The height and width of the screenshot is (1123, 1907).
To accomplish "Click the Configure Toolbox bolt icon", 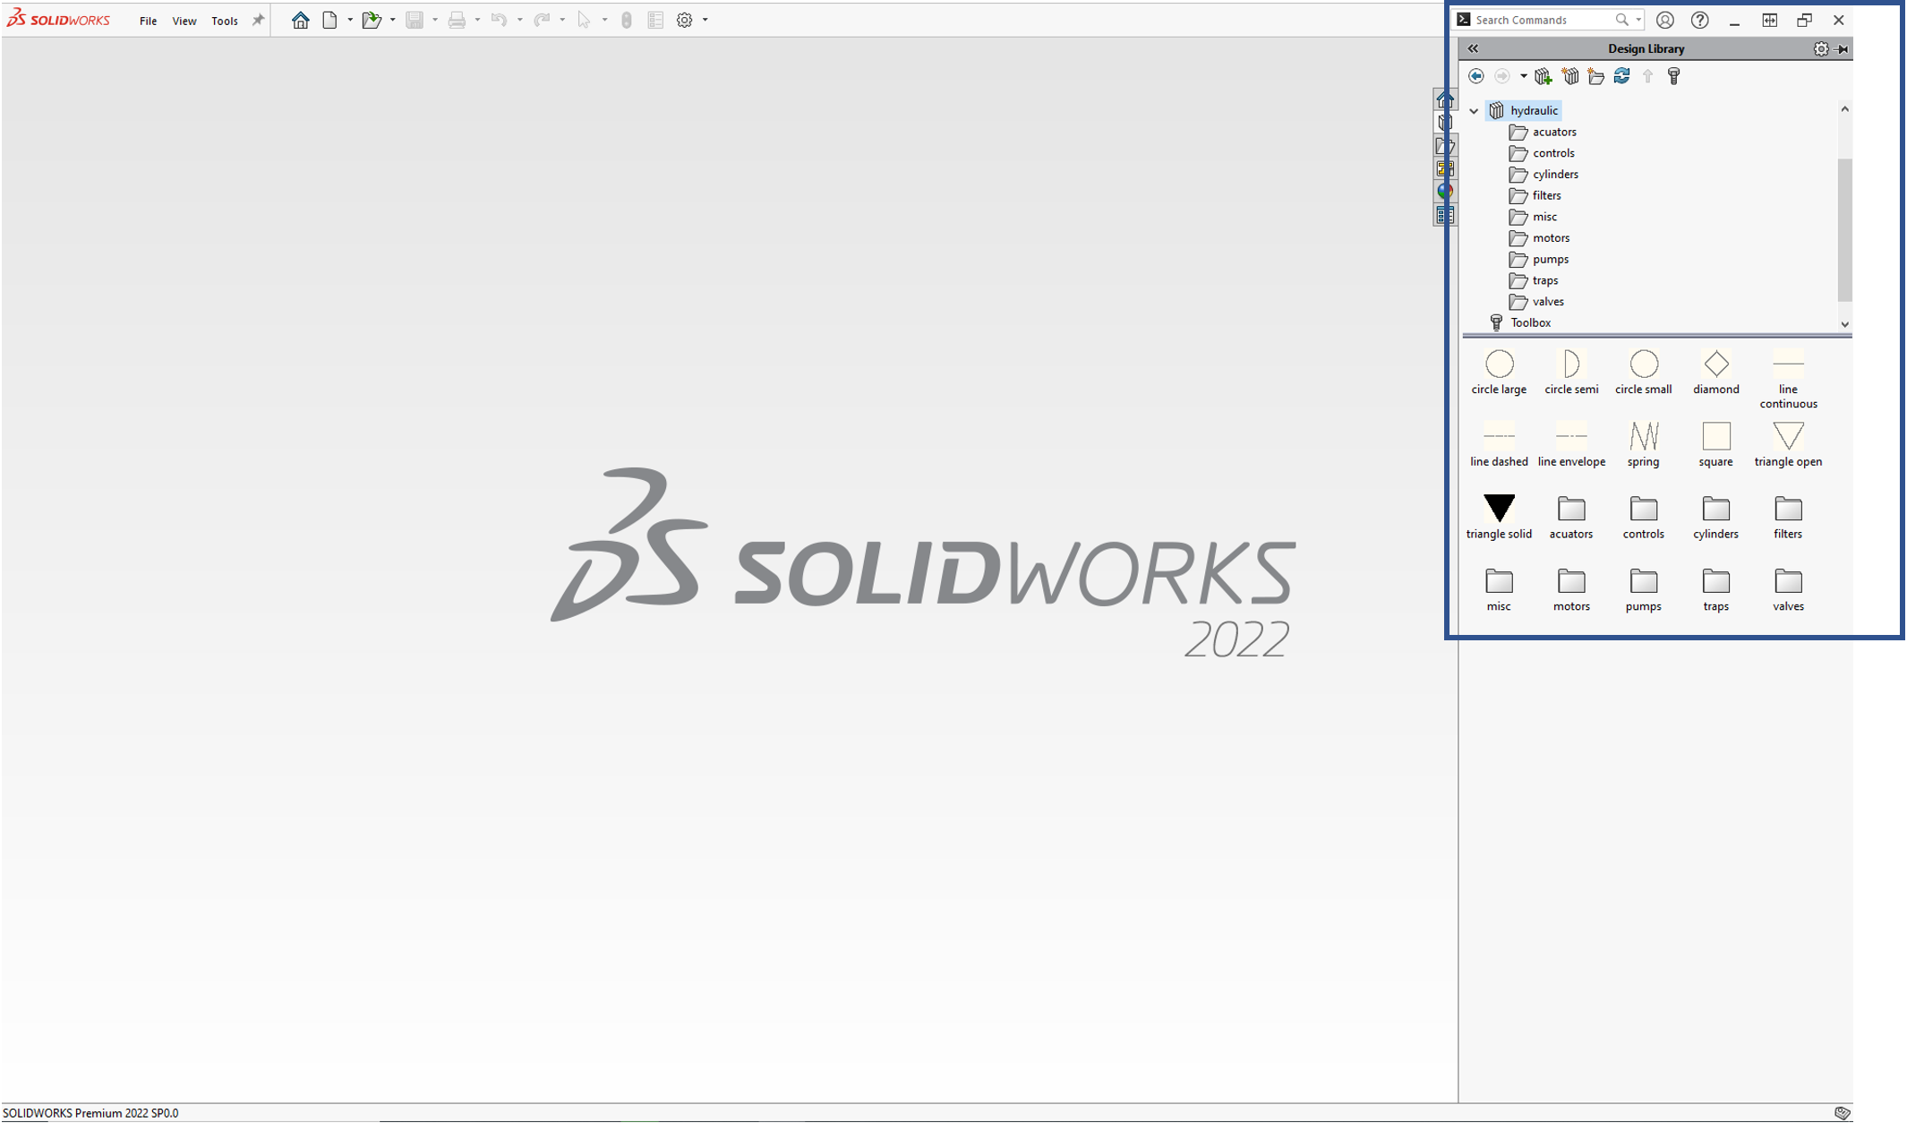I will click(x=1673, y=76).
